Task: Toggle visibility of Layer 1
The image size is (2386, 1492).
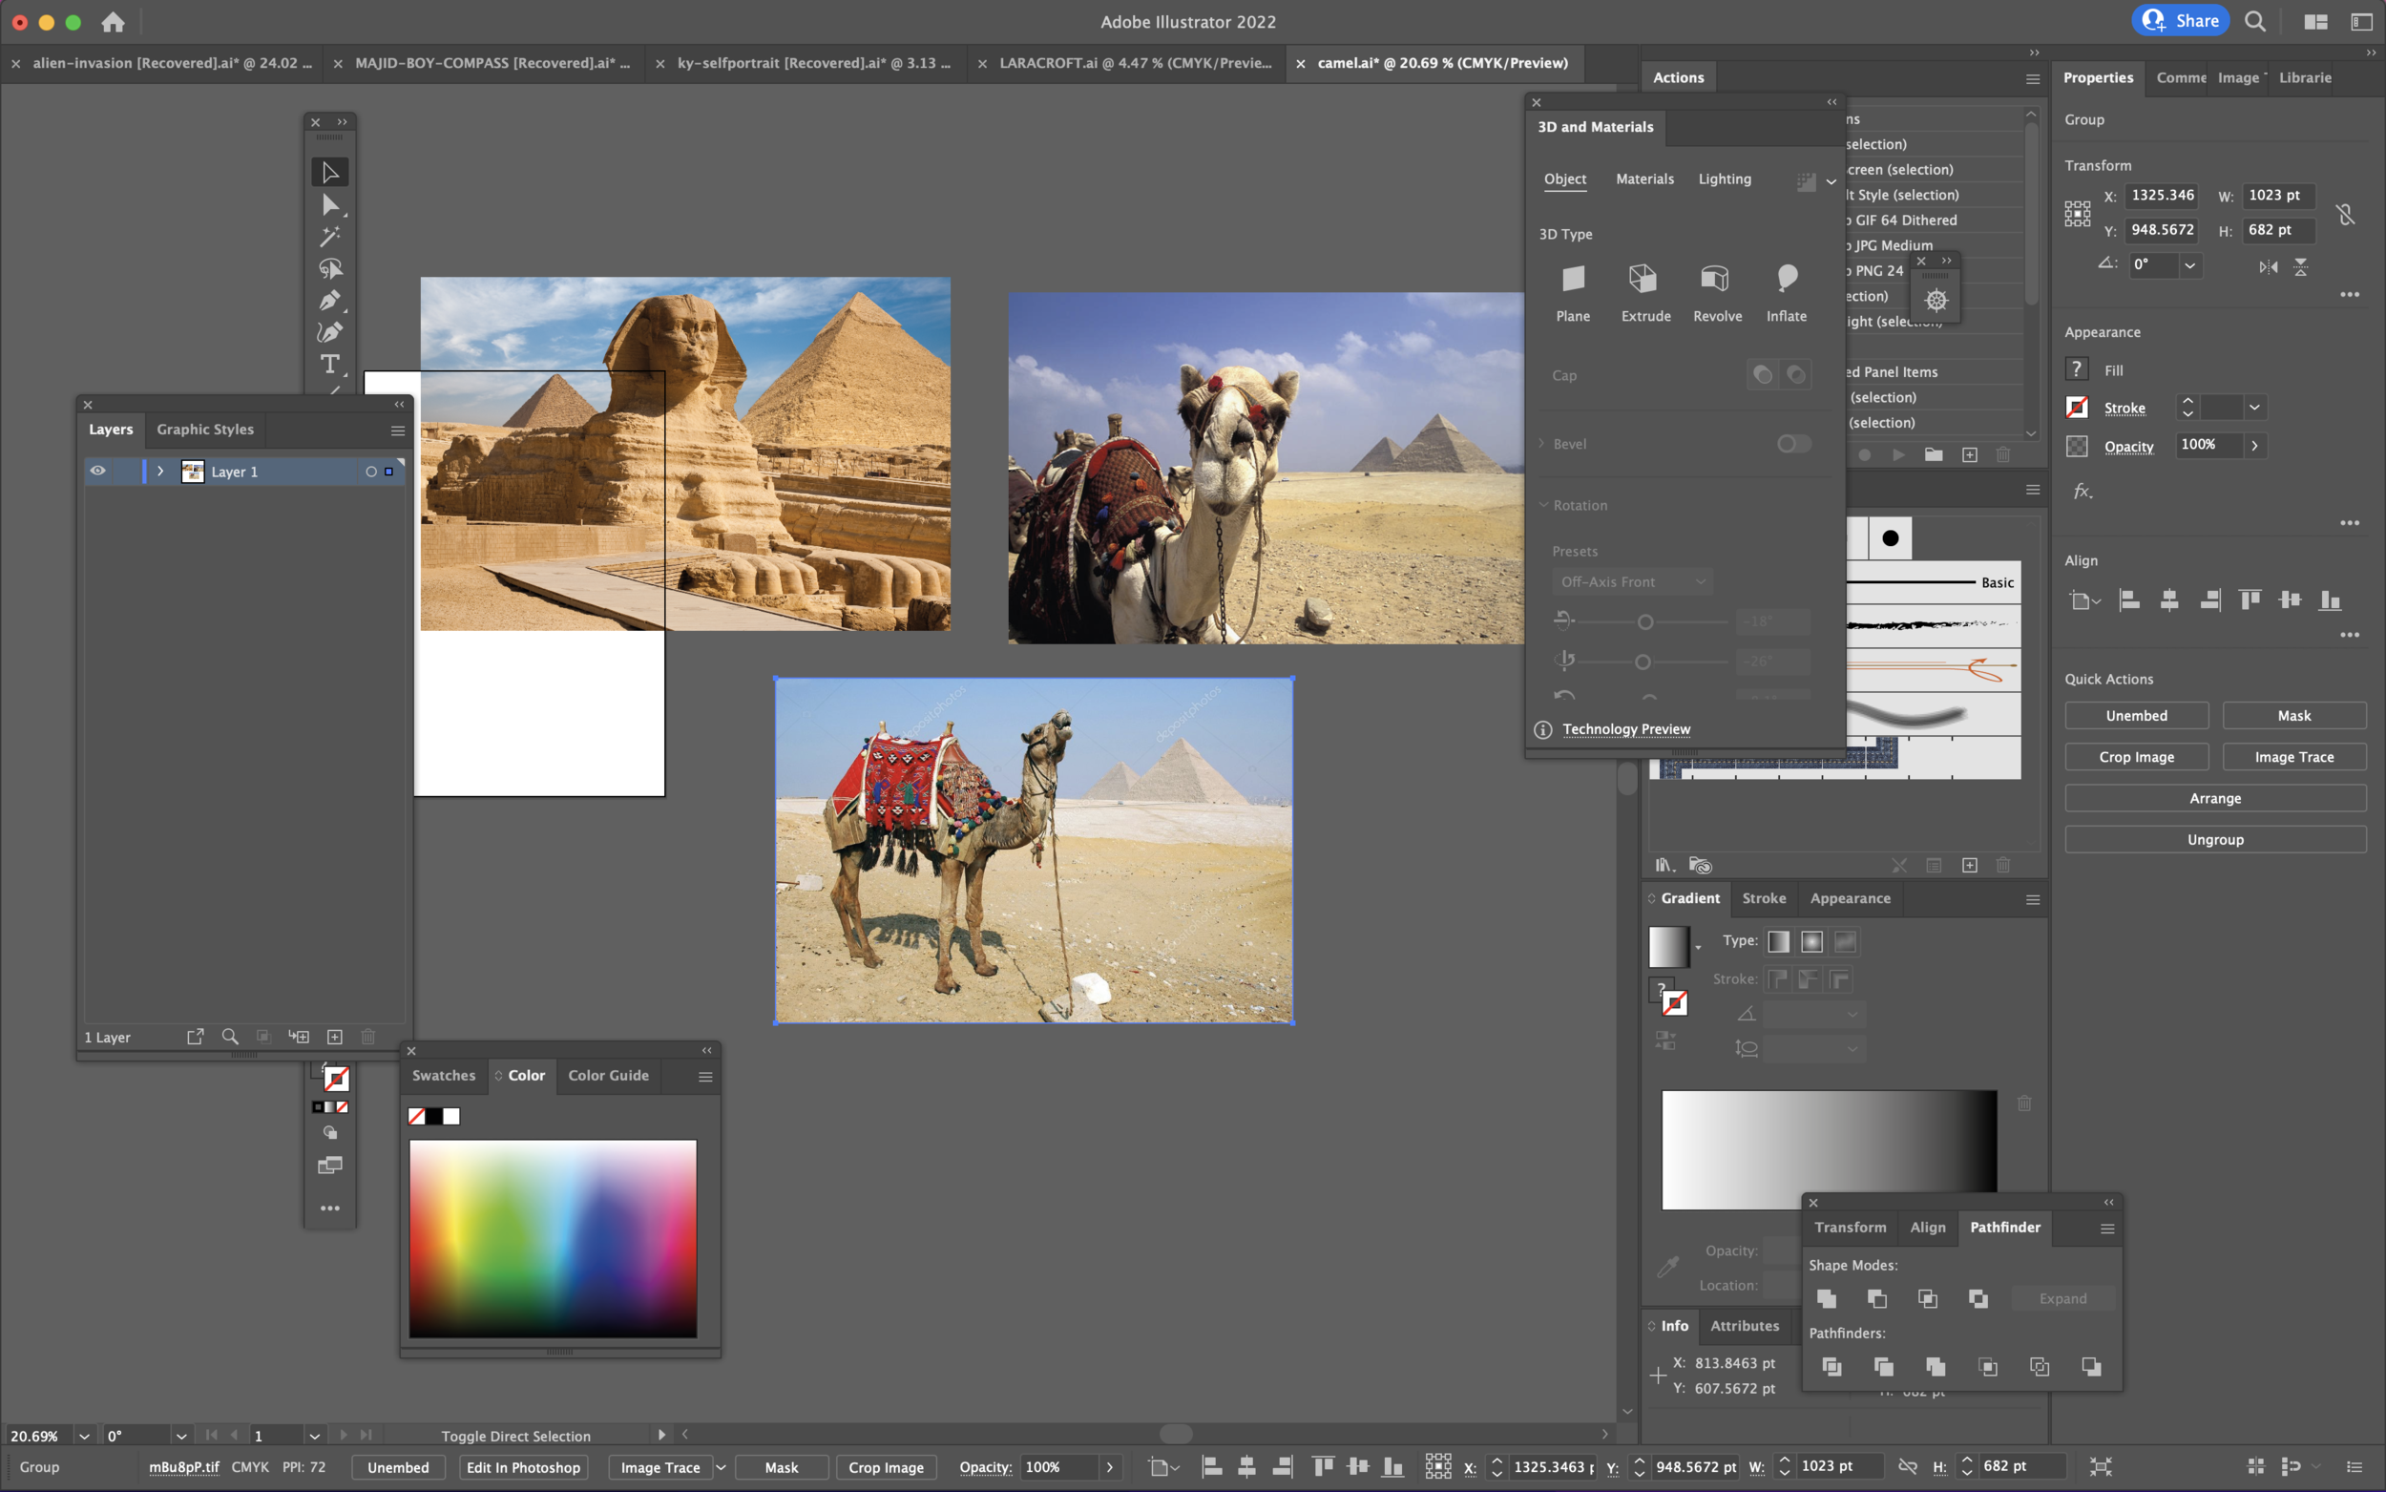Action: [97, 471]
